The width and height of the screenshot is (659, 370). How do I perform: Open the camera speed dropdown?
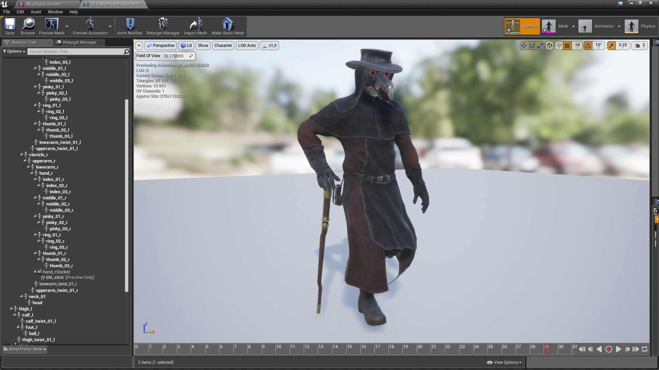click(x=640, y=46)
